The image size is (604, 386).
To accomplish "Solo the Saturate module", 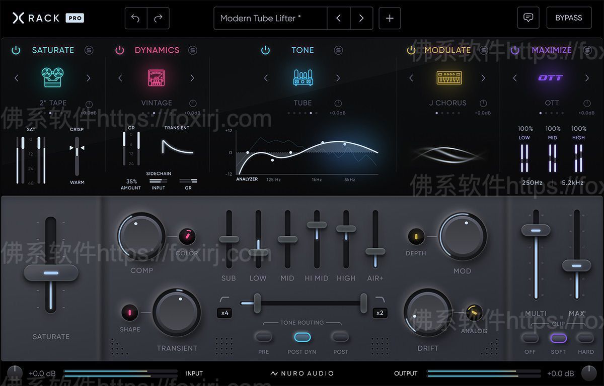I will (x=89, y=50).
